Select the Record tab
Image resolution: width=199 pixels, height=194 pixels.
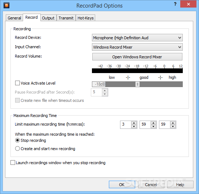click(x=31, y=17)
